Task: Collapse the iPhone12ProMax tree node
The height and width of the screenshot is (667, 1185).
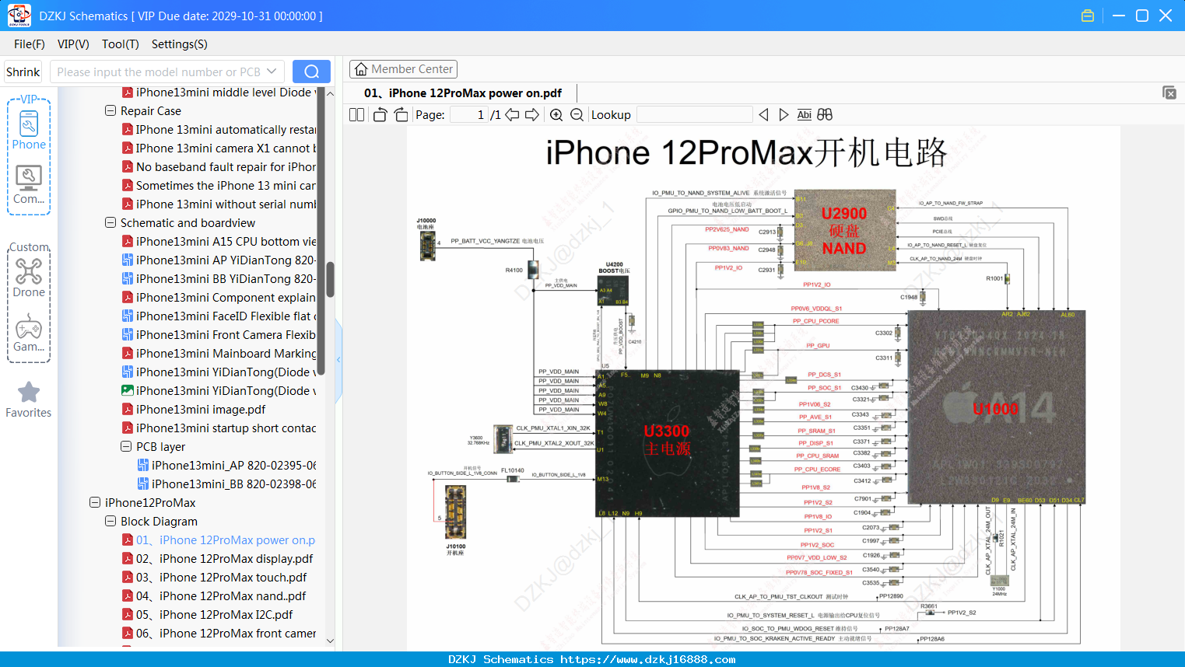Action: pyautogui.click(x=95, y=502)
